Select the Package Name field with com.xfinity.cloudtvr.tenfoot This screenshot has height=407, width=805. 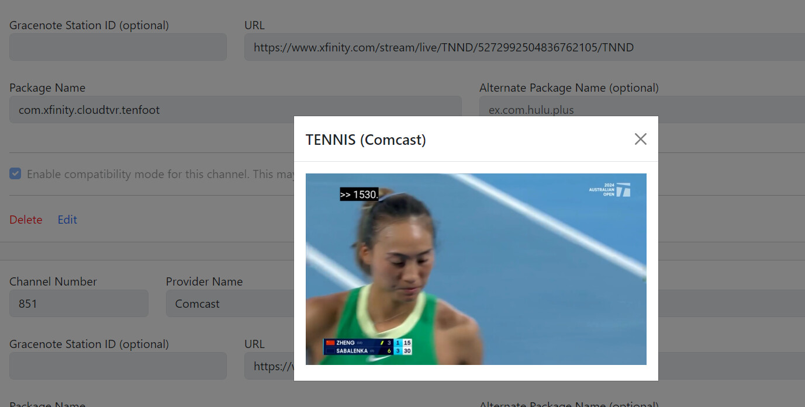(235, 110)
